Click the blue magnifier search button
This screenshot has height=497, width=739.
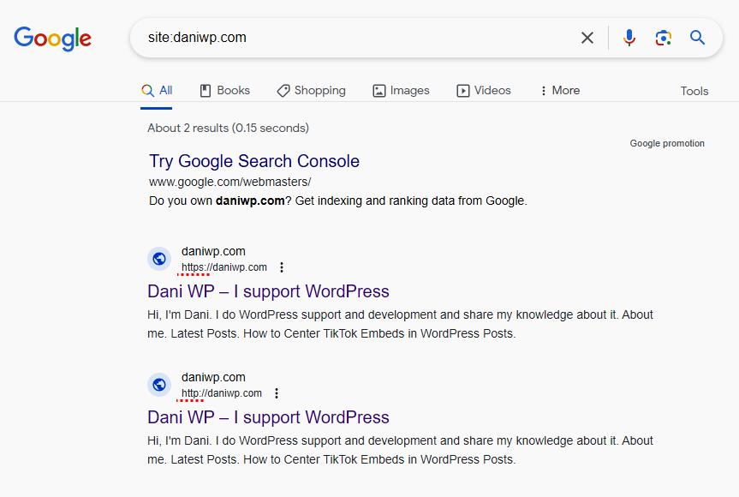click(x=698, y=38)
